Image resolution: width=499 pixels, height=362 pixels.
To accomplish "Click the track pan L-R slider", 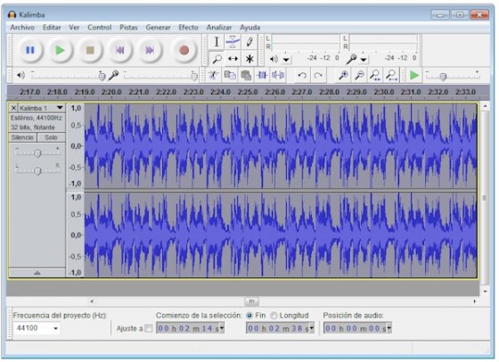I will pyautogui.click(x=37, y=171).
